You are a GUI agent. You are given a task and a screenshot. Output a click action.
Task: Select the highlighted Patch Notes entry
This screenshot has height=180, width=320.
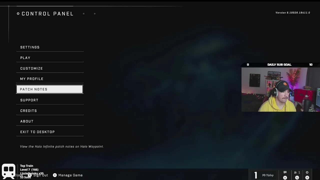(49, 89)
